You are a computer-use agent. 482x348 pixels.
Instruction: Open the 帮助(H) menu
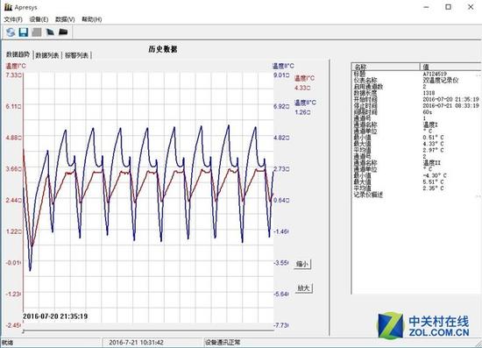click(x=92, y=19)
